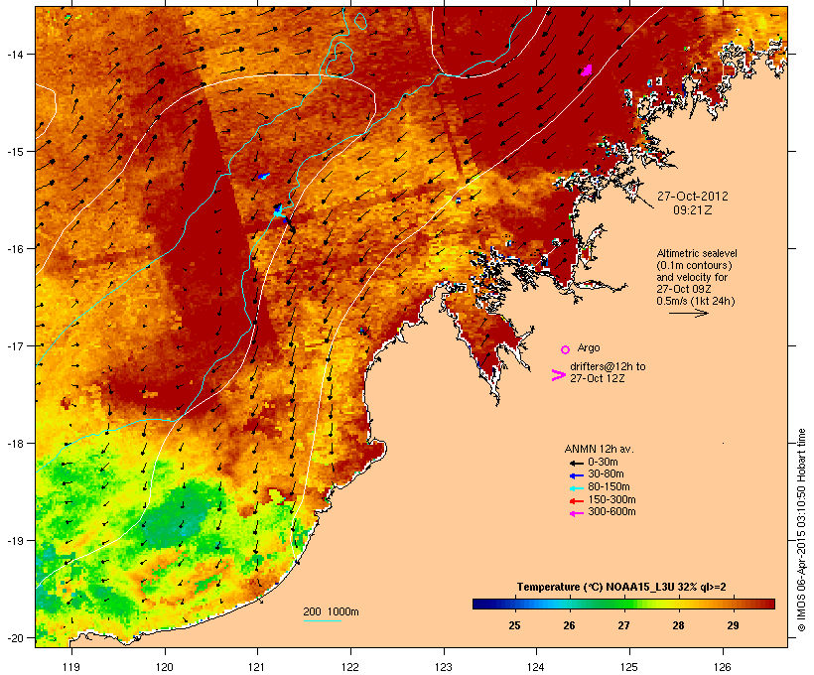Click the 'ANMN 12h av.' legend heading
Screen dimensions: 814x675
point(599,449)
